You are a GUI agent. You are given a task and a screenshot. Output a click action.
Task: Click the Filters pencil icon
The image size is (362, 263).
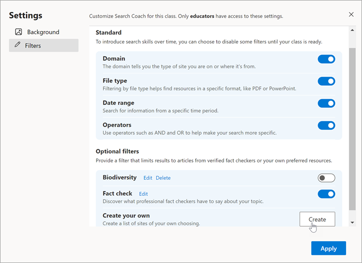(17, 44)
